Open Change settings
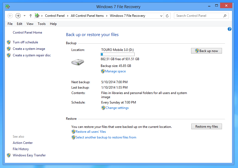This screenshot has width=238, height=168. (x=117, y=108)
